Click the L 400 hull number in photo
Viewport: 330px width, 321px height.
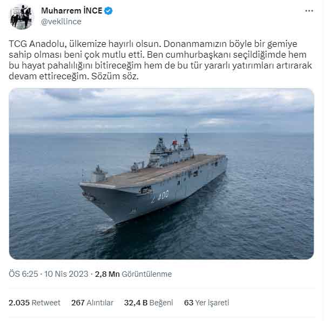point(160,196)
